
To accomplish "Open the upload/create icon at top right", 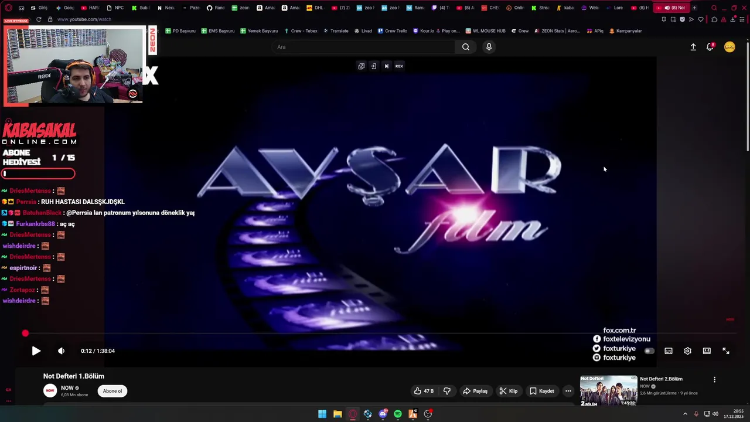I will click(x=693, y=47).
